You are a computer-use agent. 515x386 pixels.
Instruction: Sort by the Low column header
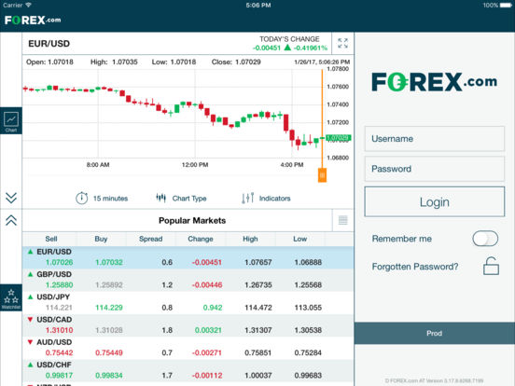tap(299, 239)
